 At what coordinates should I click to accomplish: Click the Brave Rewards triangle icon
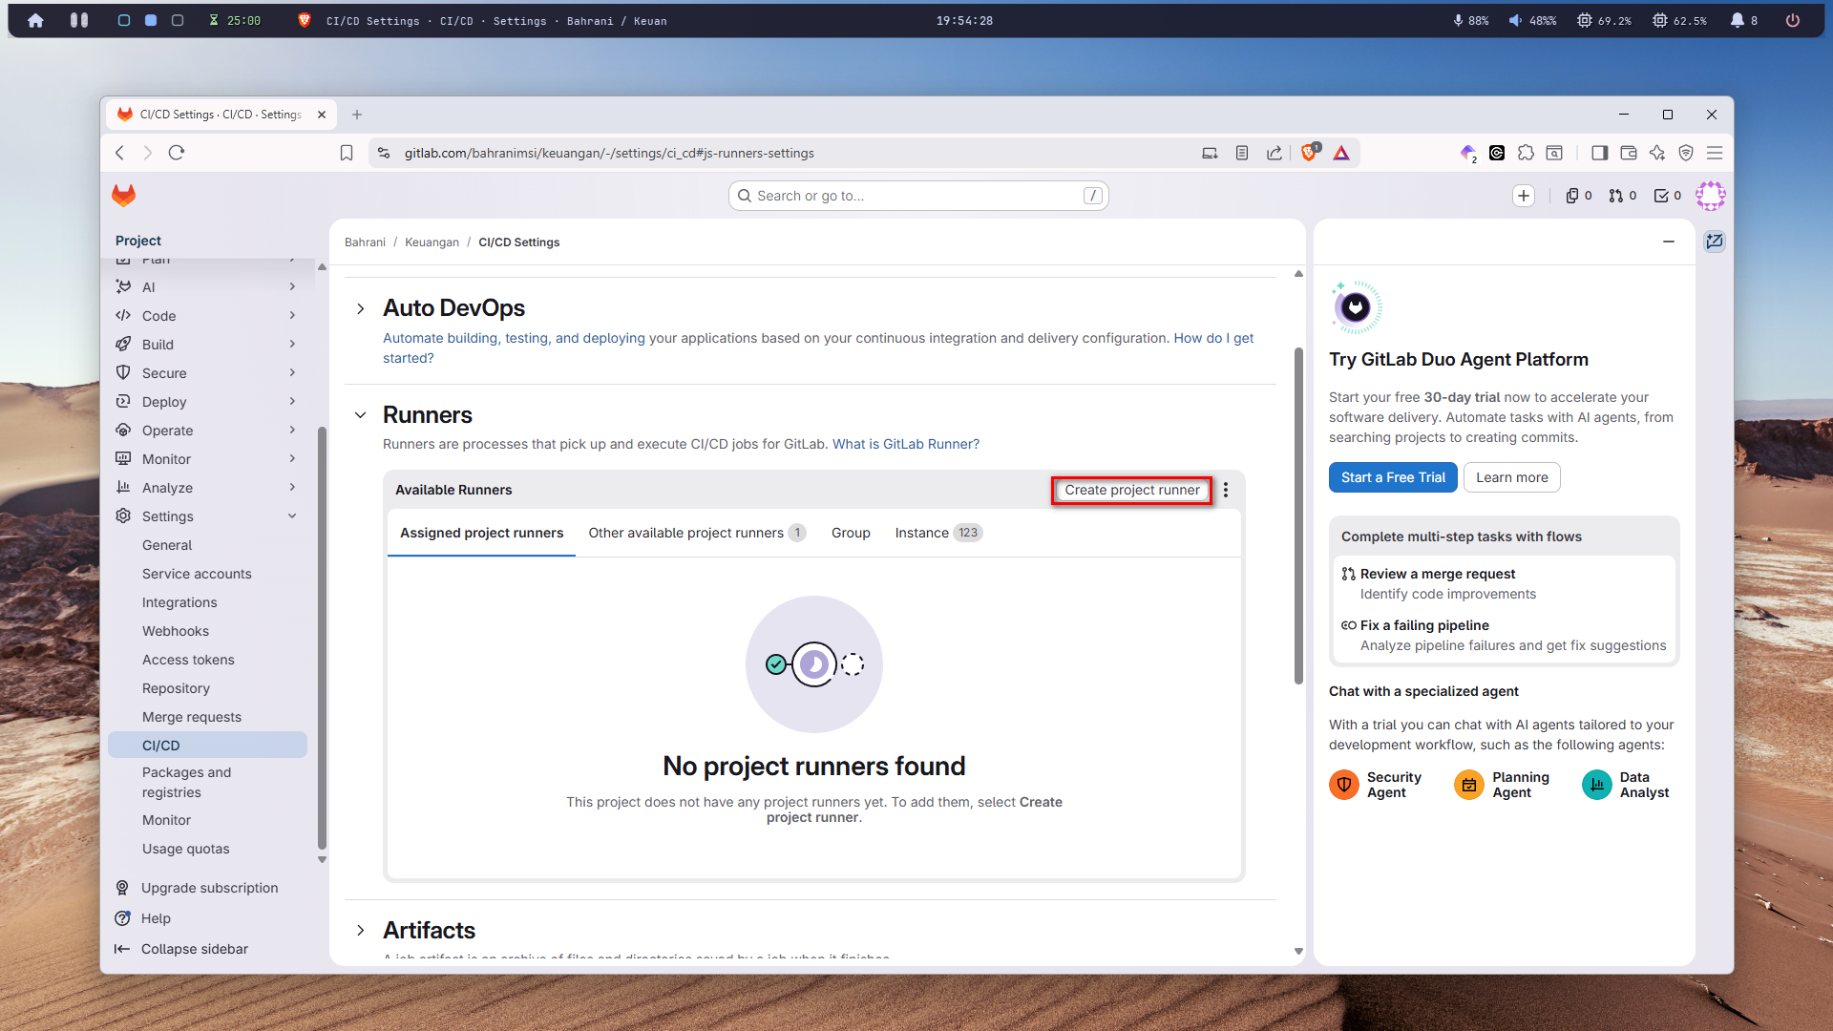(1341, 153)
